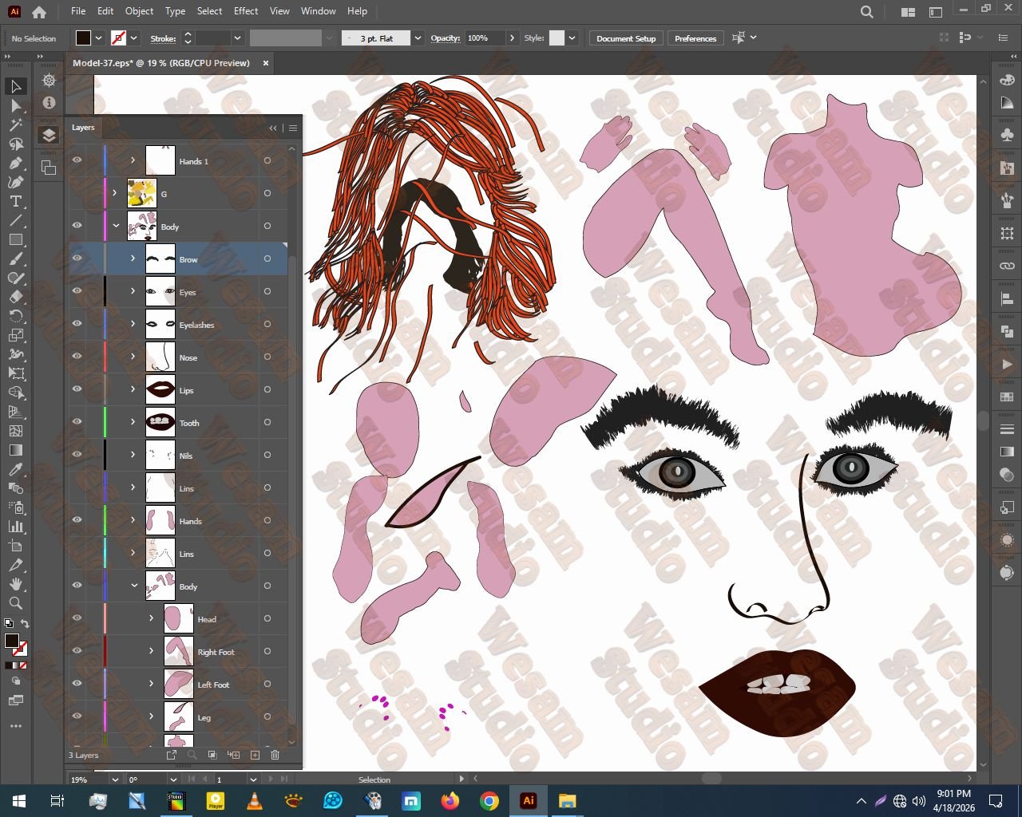Image resolution: width=1022 pixels, height=817 pixels.
Task: Pick the Magic Wand tool
Action: point(15,124)
